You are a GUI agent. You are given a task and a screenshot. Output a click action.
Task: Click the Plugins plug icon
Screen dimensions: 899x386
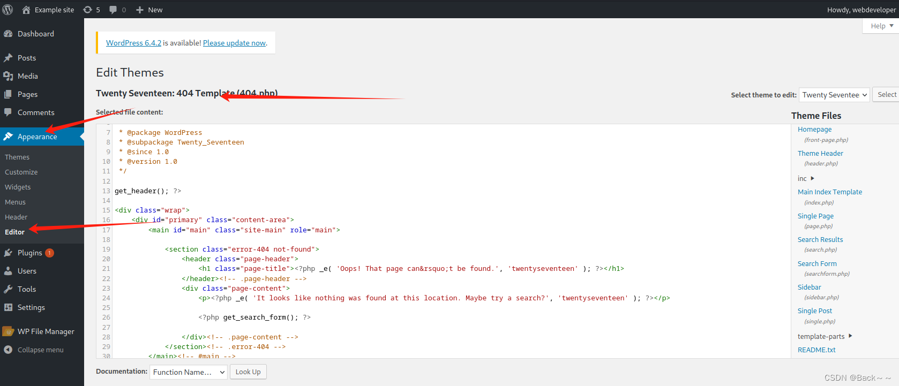[x=8, y=253]
